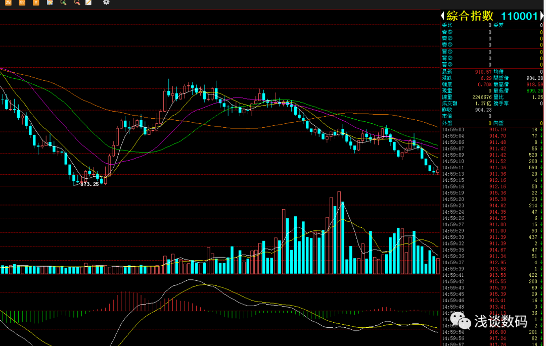Image resolution: width=546 pixels, height=346 pixels.
Task: Click the symbol code 110001
Action: [x=520, y=16]
